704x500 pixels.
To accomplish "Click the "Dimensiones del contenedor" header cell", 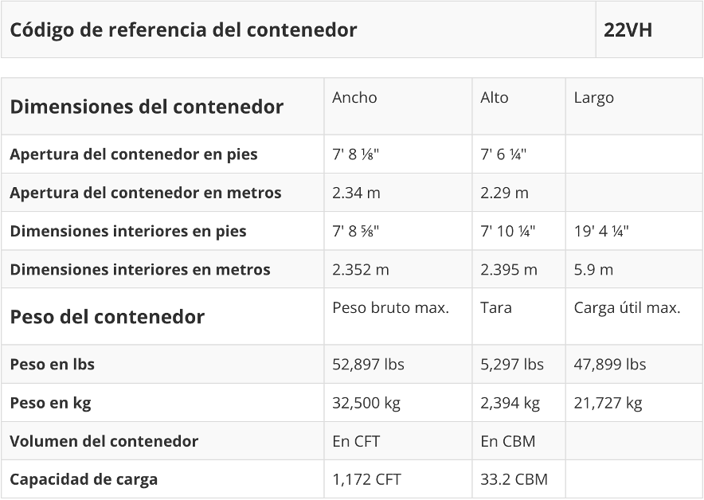I will pos(147,107).
